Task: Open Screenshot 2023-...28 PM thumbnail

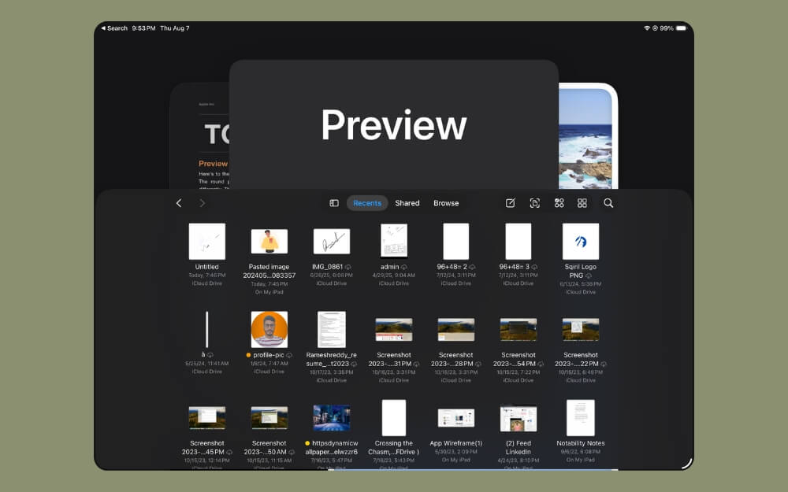Action: click(x=455, y=329)
